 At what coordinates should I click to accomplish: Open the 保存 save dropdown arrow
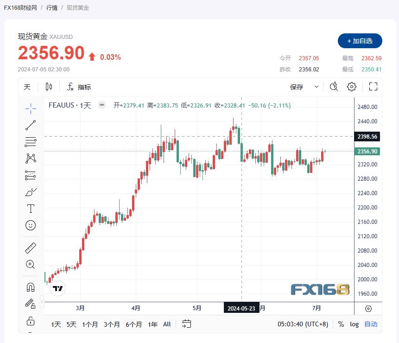click(x=317, y=87)
